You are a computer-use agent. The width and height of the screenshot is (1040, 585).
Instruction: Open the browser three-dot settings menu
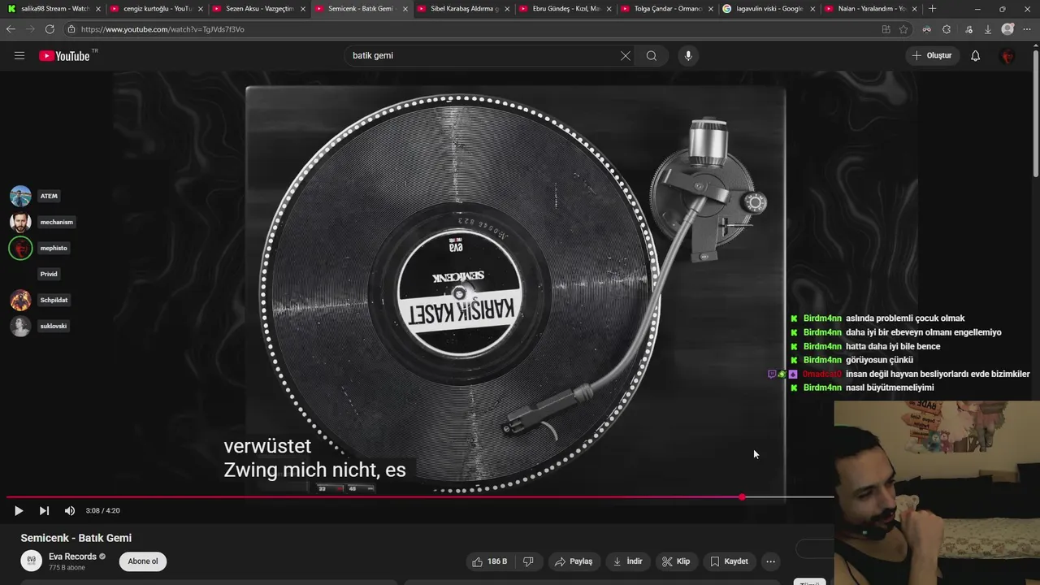click(x=1029, y=29)
